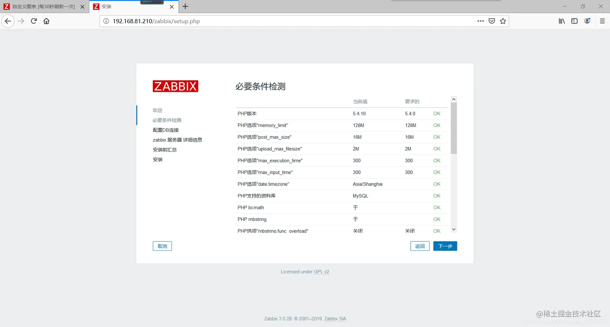Select 安装 step in sidebar

[x=158, y=160]
